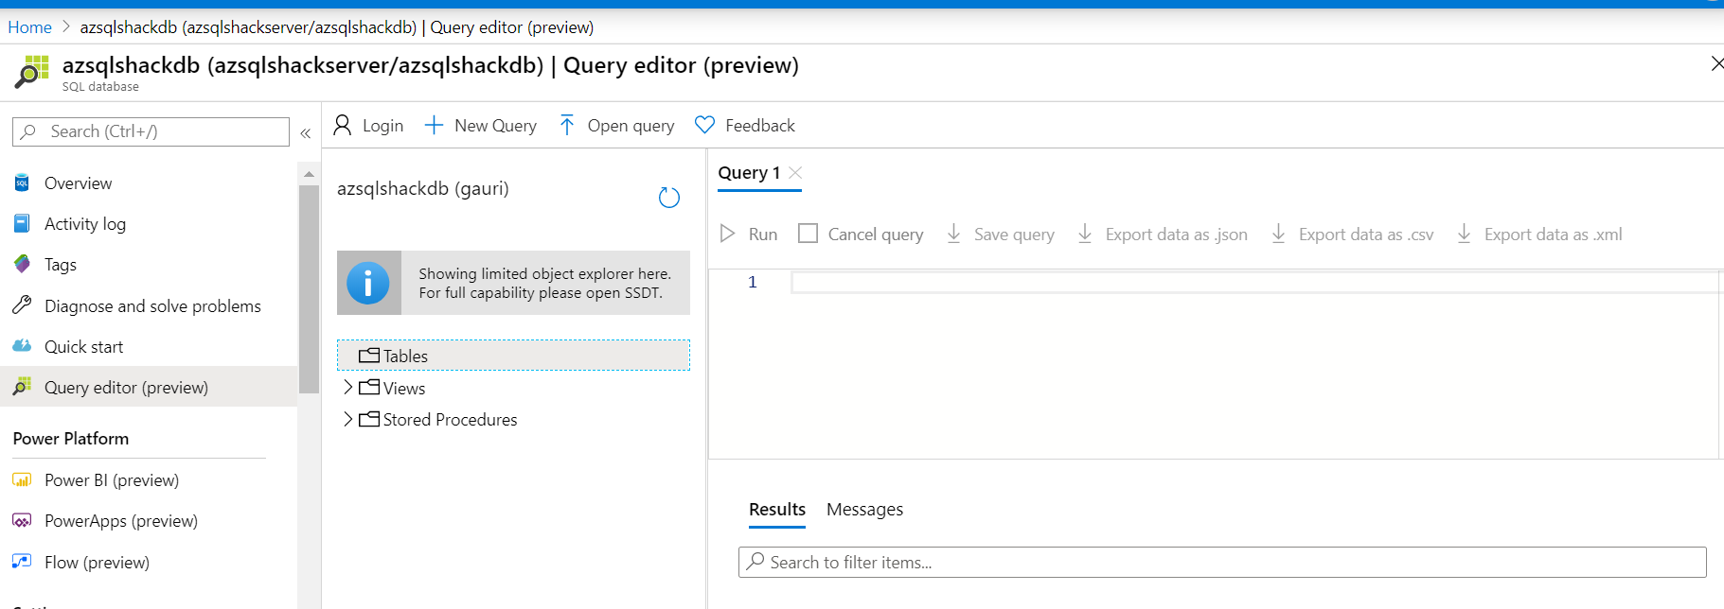The image size is (1724, 609).
Task: Switch to the Messages tab
Action: click(x=864, y=510)
